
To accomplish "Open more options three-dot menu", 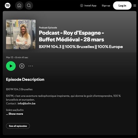I will click(31, 66).
